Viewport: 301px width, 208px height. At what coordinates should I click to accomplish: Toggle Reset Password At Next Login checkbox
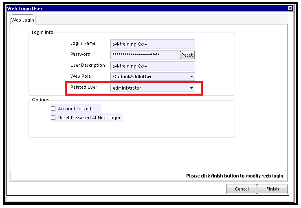pyautogui.click(x=53, y=117)
